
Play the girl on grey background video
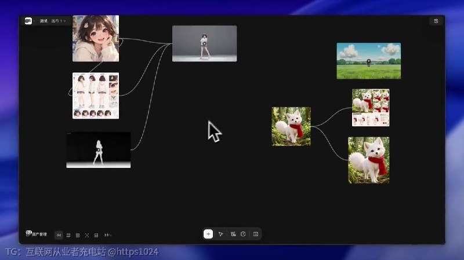[x=205, y=43]
